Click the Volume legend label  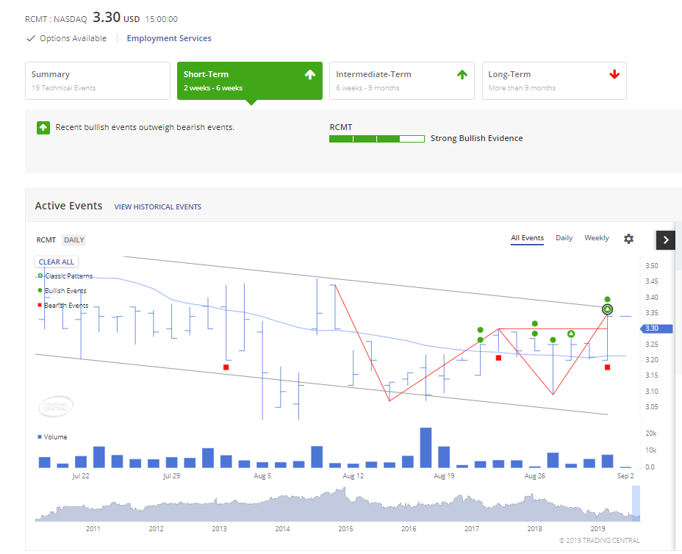click(x=53, y=437)
